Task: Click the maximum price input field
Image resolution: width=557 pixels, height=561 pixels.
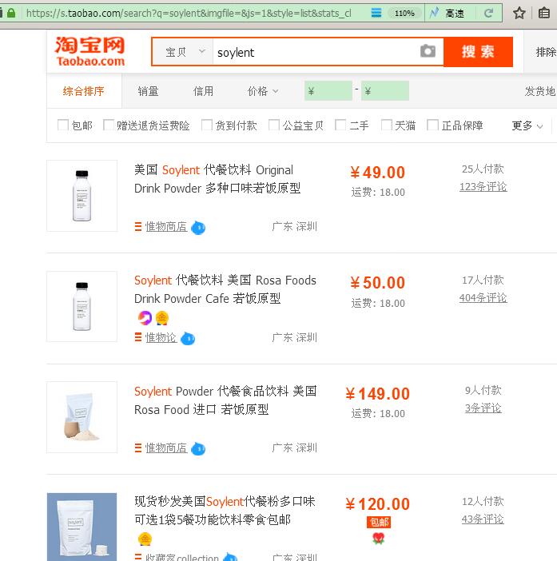Action: click(x=385, y=91)
